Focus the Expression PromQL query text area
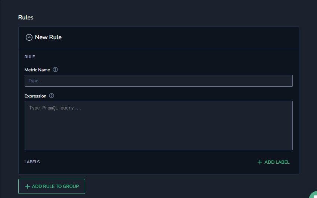The width and height of the screenshot is (317, 198). coord(158,126)
